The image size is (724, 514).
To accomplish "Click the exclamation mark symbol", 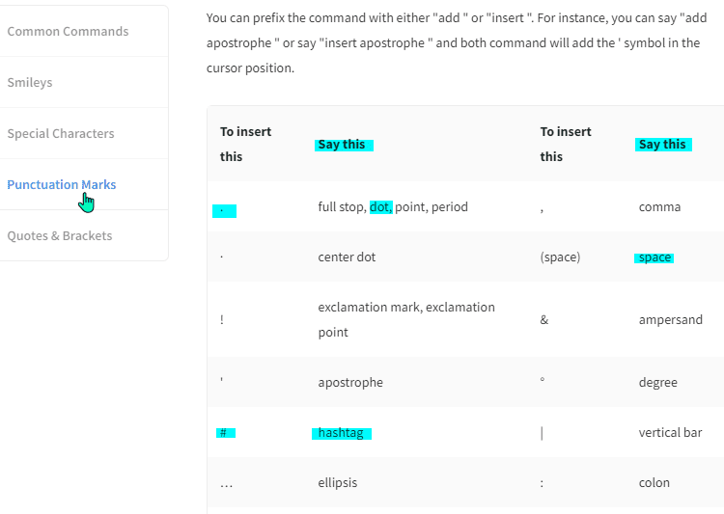I will (222, 320).
